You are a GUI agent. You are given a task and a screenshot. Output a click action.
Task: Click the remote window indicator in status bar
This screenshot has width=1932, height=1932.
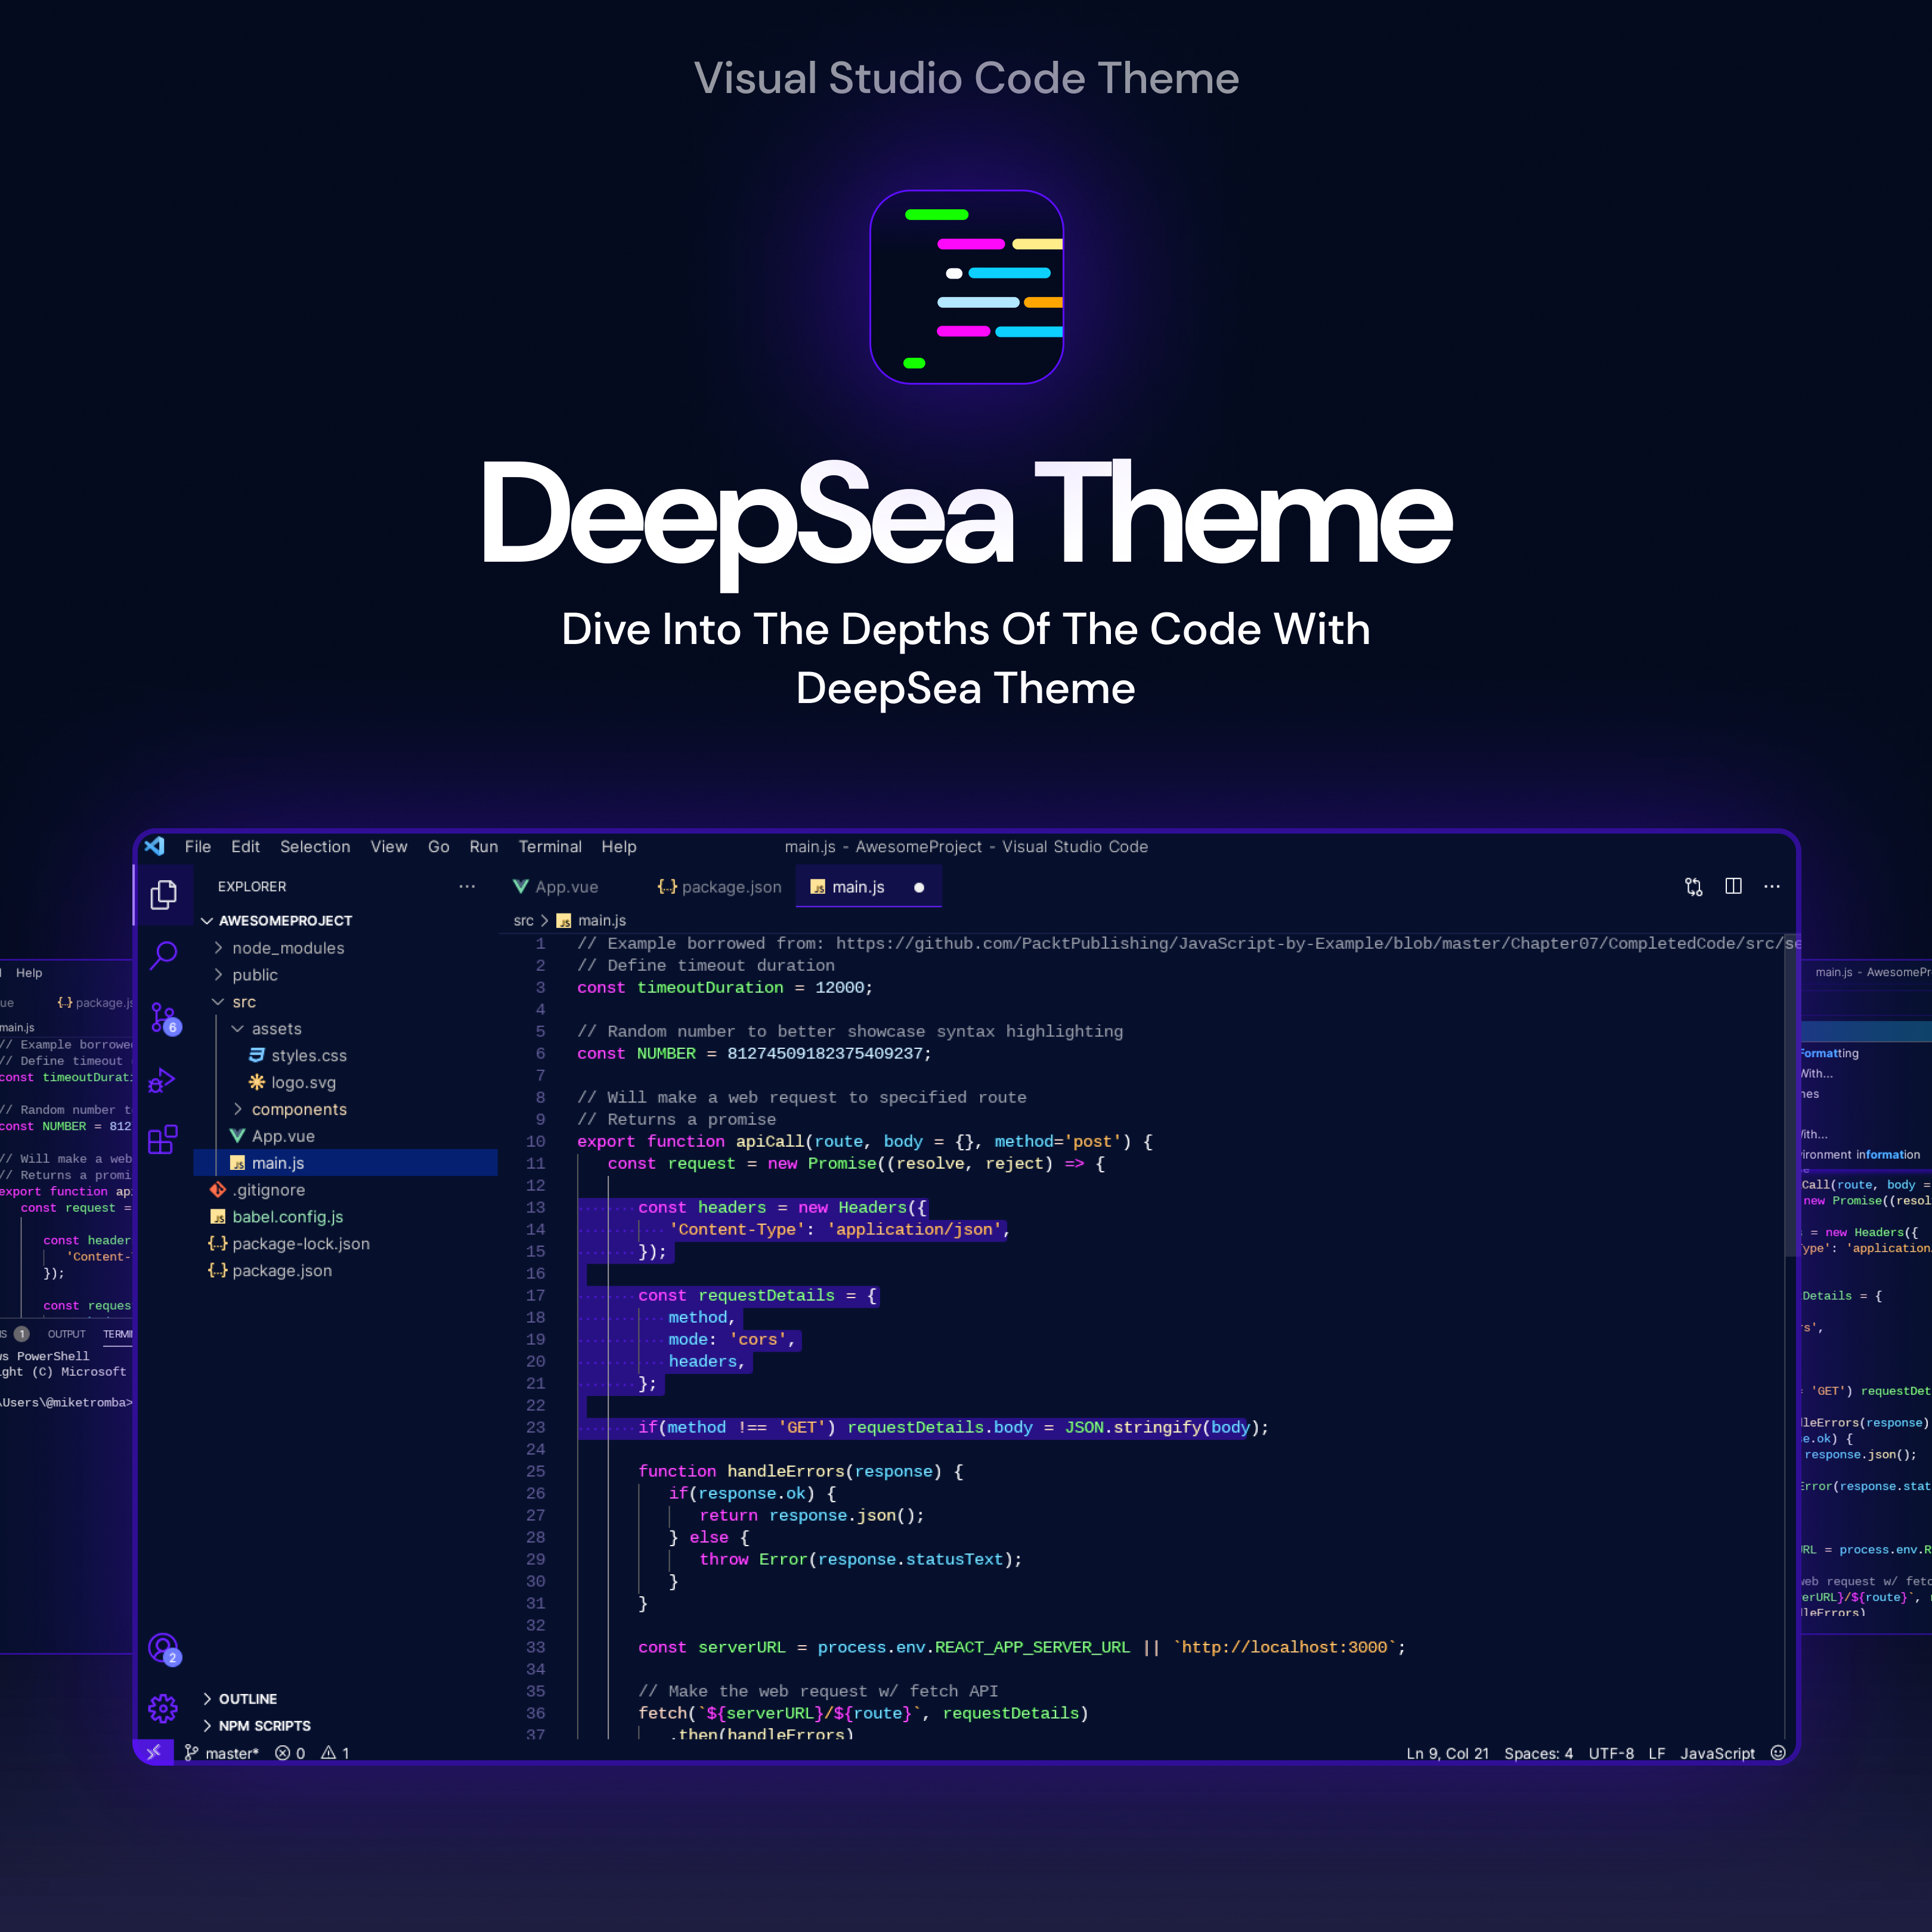coord(153,1752)
